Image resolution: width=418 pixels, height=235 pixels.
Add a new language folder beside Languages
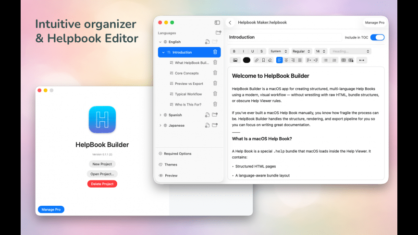coord(218,33)
